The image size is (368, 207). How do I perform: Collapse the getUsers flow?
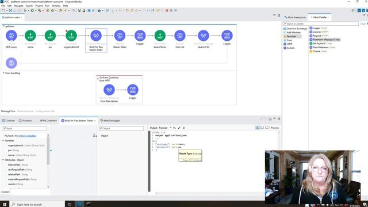[x=4, y=26]
